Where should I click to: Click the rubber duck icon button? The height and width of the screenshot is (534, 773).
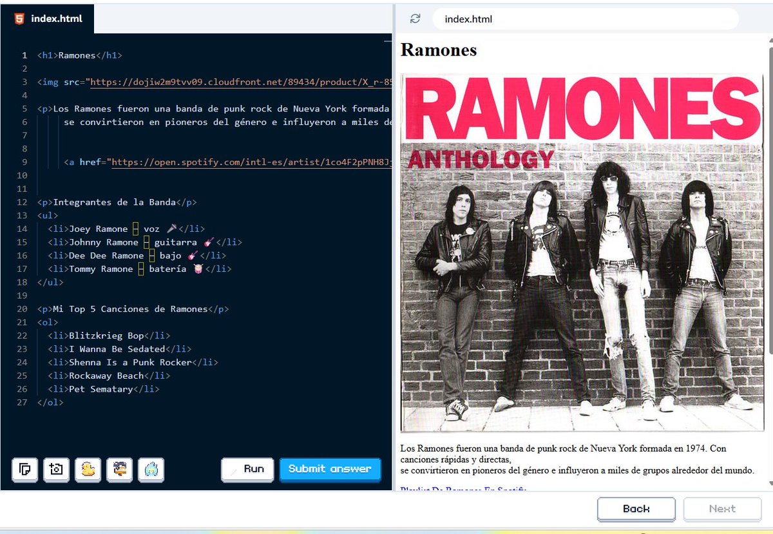(x=88, y=470)
